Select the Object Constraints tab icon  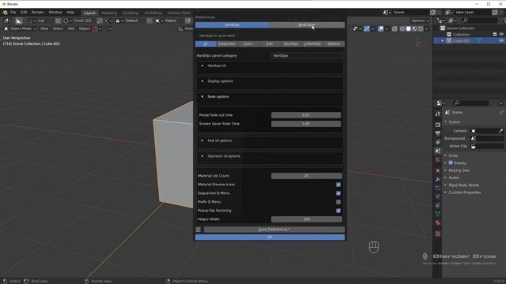coord(437,205)
